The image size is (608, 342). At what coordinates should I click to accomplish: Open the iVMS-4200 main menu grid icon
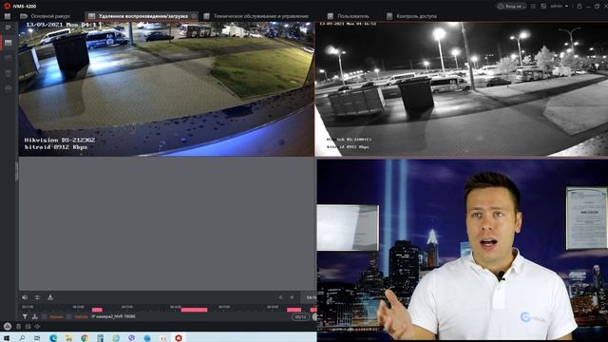(x=7, y=16)
